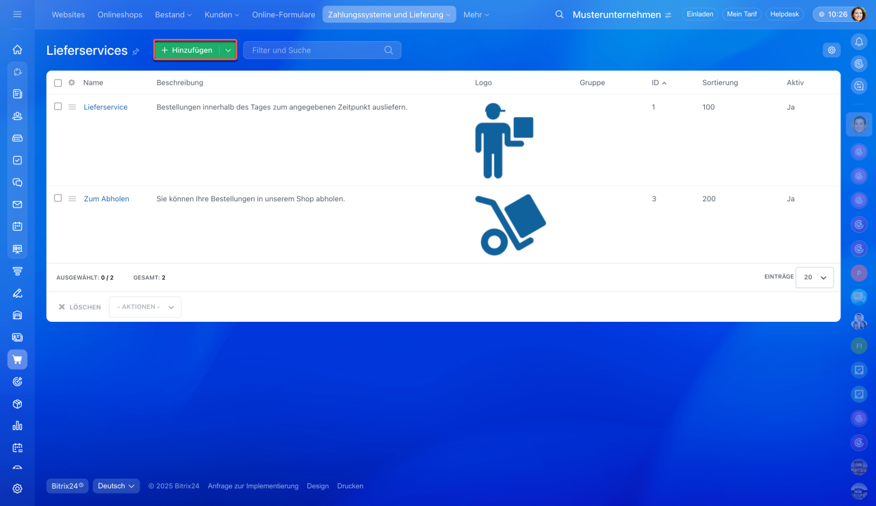Open the grid settings gear at top right
The height and width of the screenshot is (506, 876).
(832, 50)
